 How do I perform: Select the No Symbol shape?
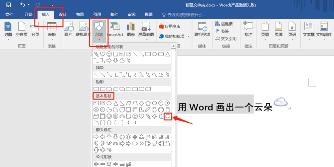tap(116, 116)
